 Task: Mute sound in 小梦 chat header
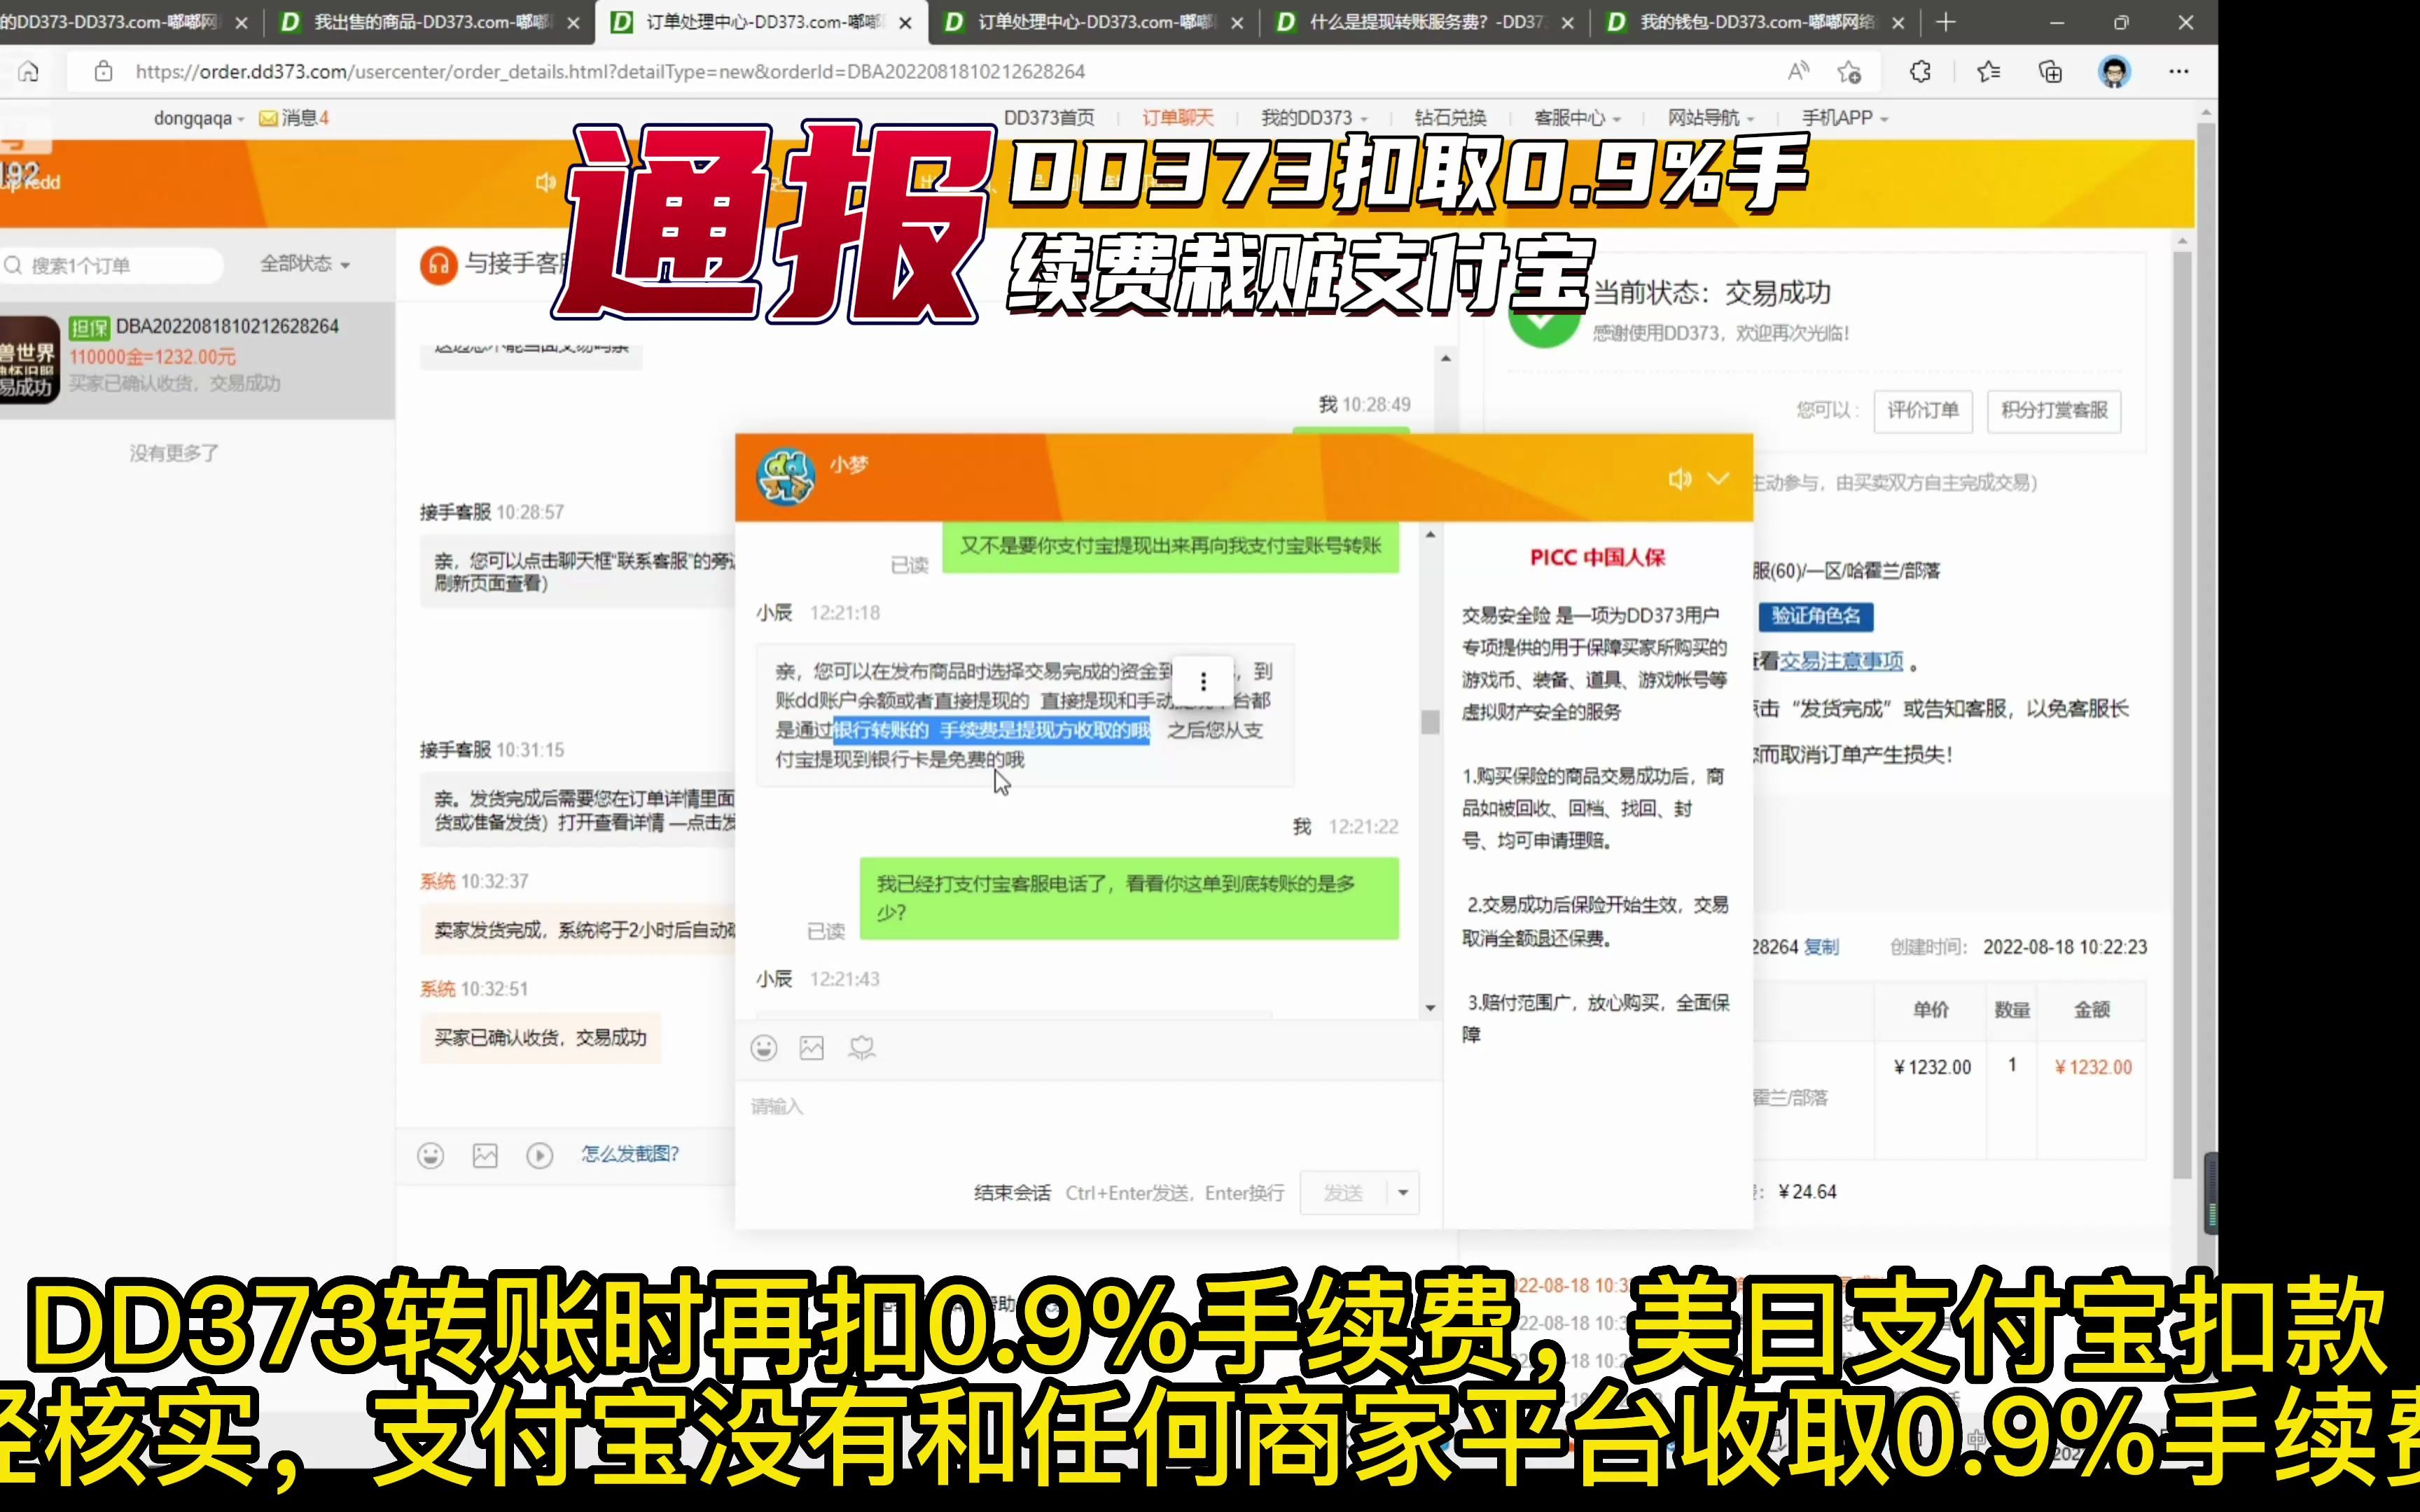(x=1679, y=479)
